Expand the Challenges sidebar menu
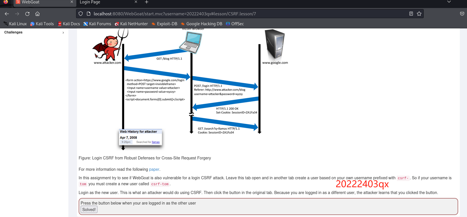Screen dimensions: 467x217 [x=34, y=32]
